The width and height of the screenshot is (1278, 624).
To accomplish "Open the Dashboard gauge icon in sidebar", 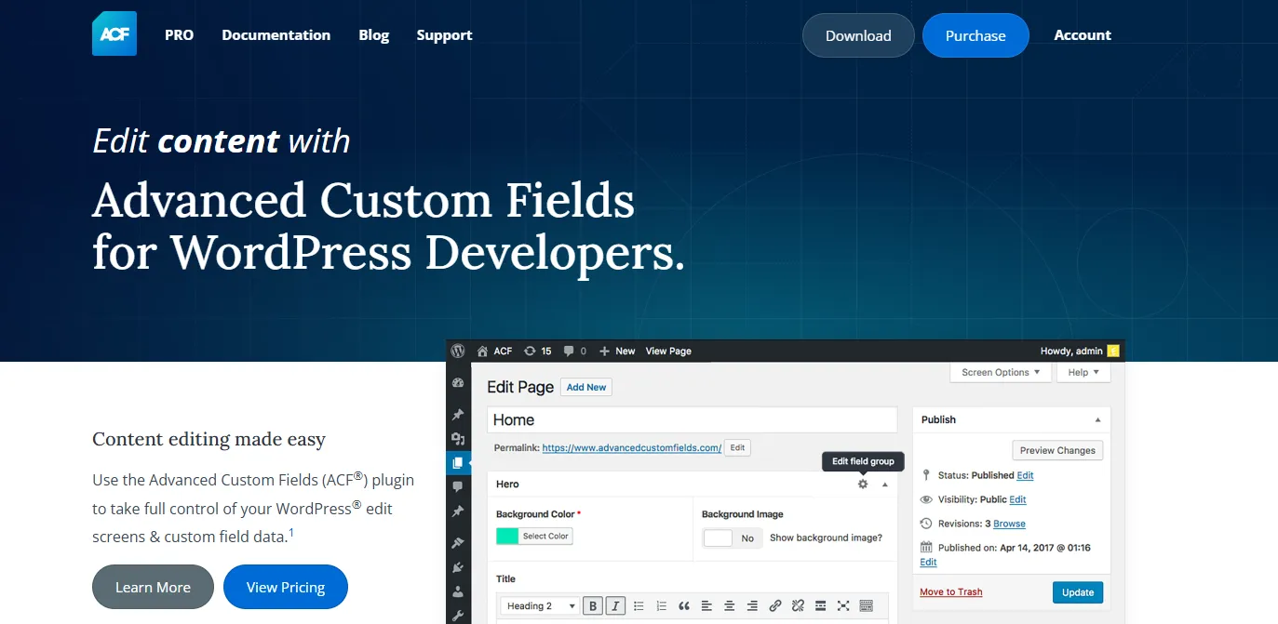I will click(x=458, y=383).
